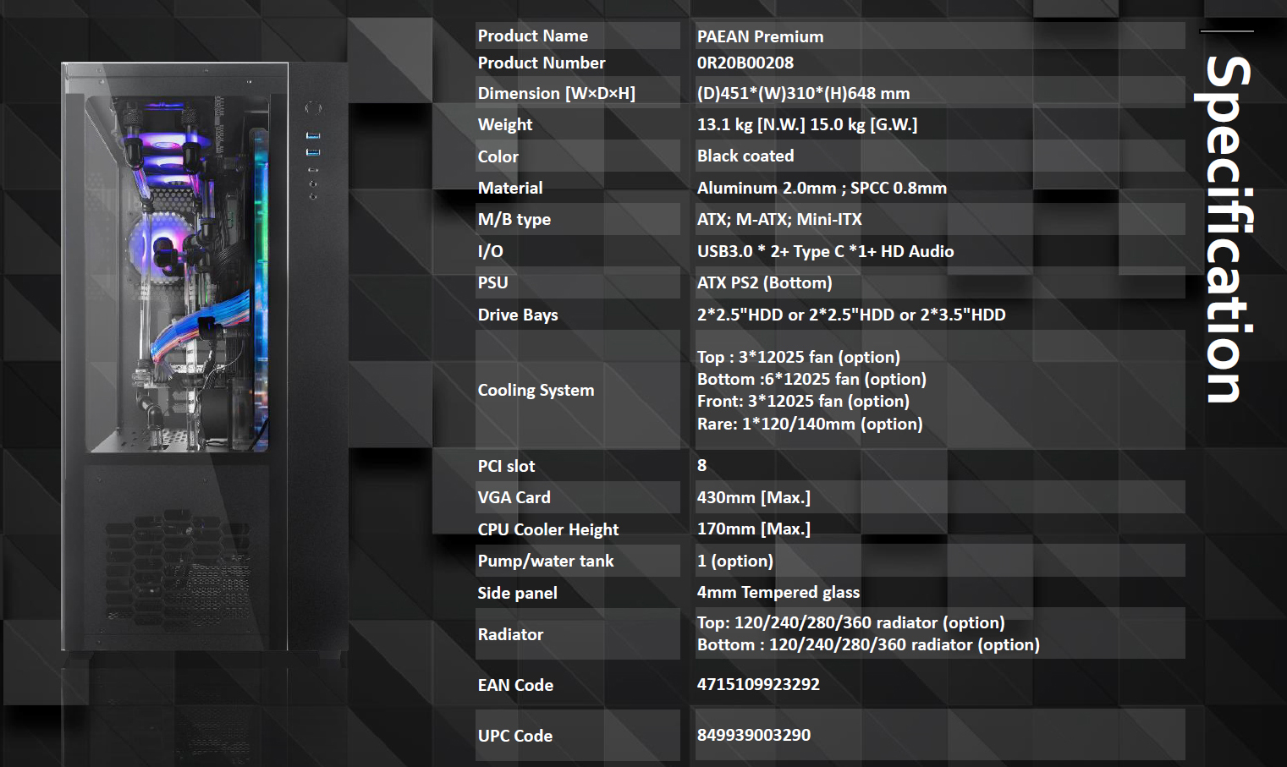Click 'Top : 3*12025 fan (option)' line
The width and height of the screenshot is (1287, 767).
(x=799, y=357)
